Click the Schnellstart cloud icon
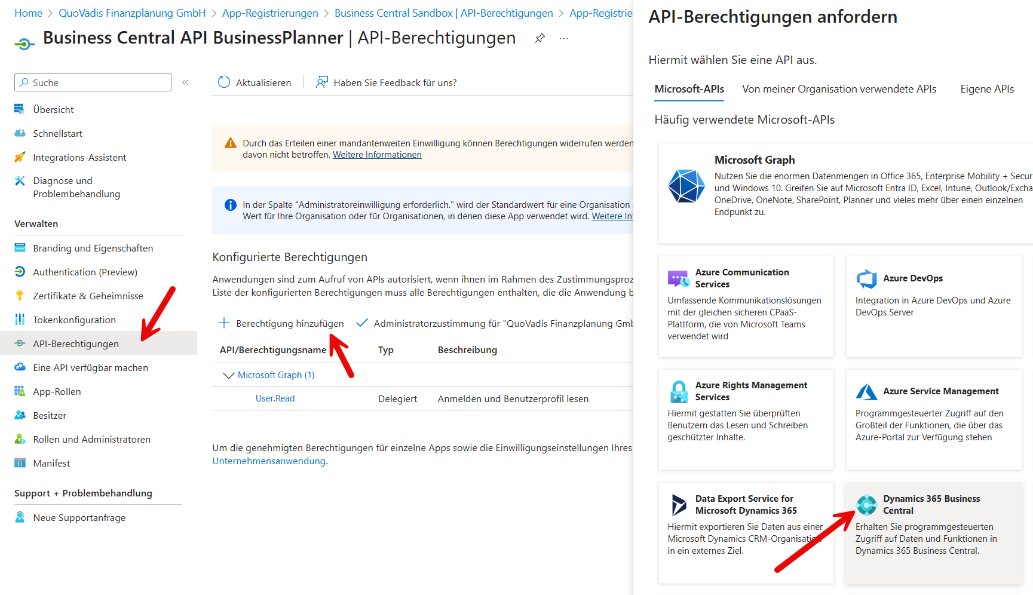Viewport: 1033px width, 595px height. [20, 133]
